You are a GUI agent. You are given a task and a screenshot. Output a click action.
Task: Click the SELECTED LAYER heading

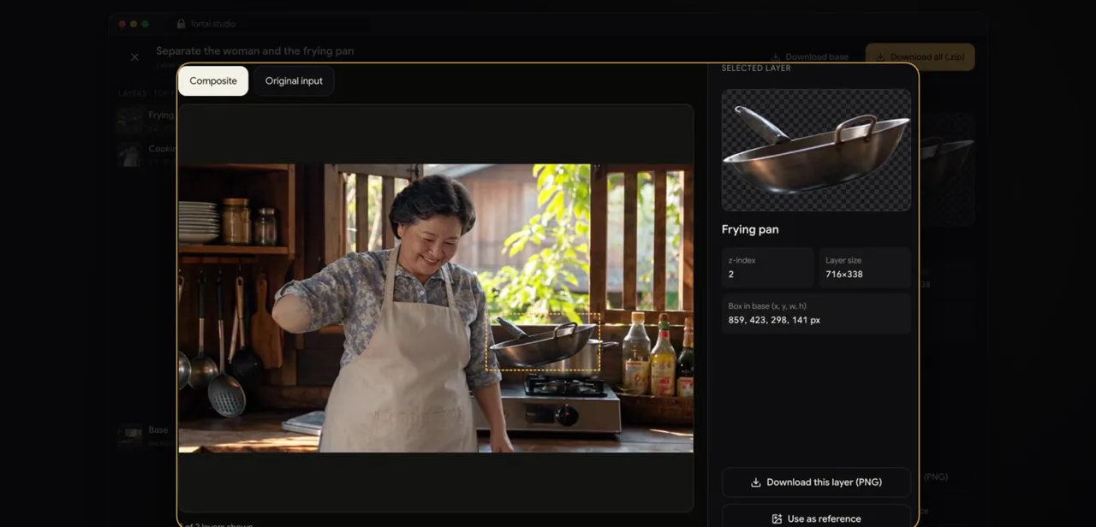click(x=756, y=68)
